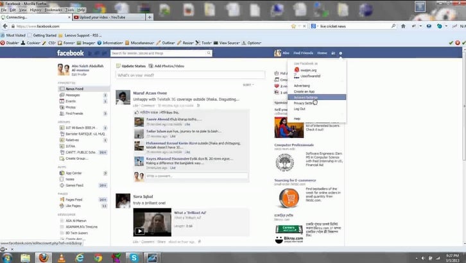Click the bookmark star in the address bar
The height and width of the screenshot is (263, 466).
(x=293, y=26)
